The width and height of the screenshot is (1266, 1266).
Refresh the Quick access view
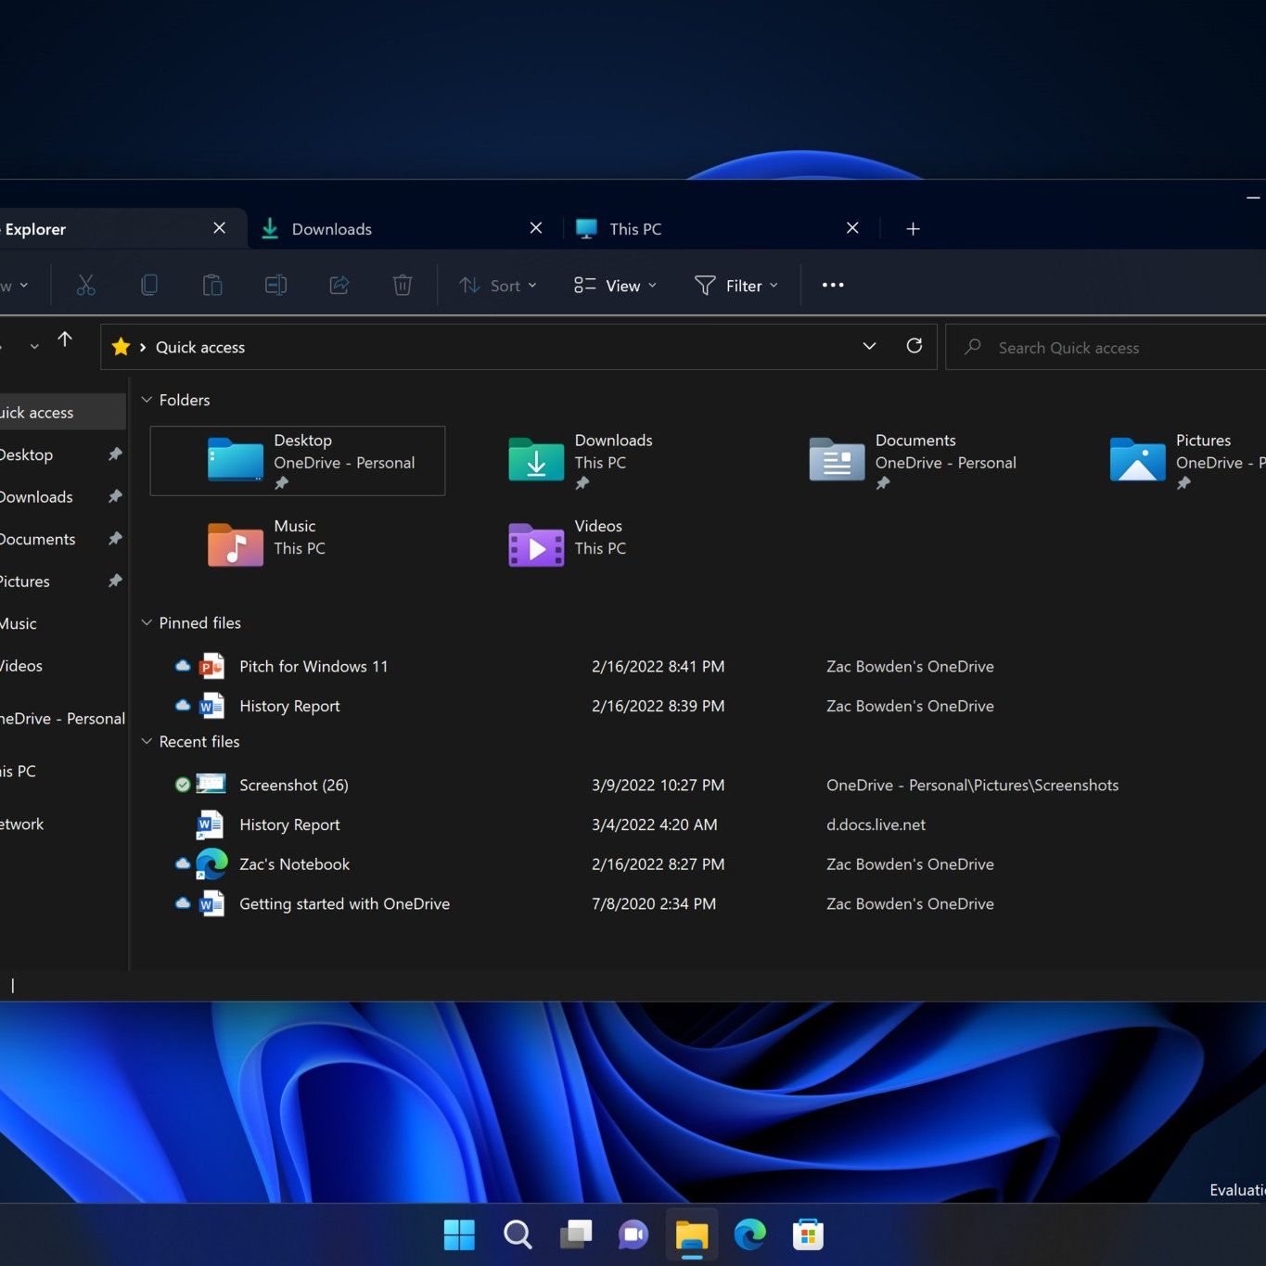pyautogui.click(x=914, y=346)
